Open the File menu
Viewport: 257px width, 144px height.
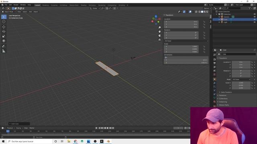coord(6,5)
